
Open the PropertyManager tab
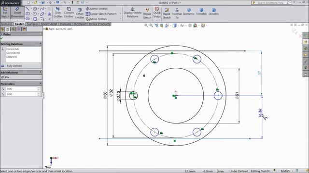tap(8, 29)
